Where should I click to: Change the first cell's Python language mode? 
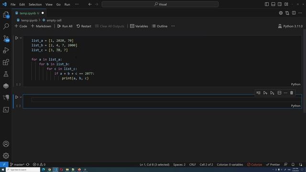(295, 84)
